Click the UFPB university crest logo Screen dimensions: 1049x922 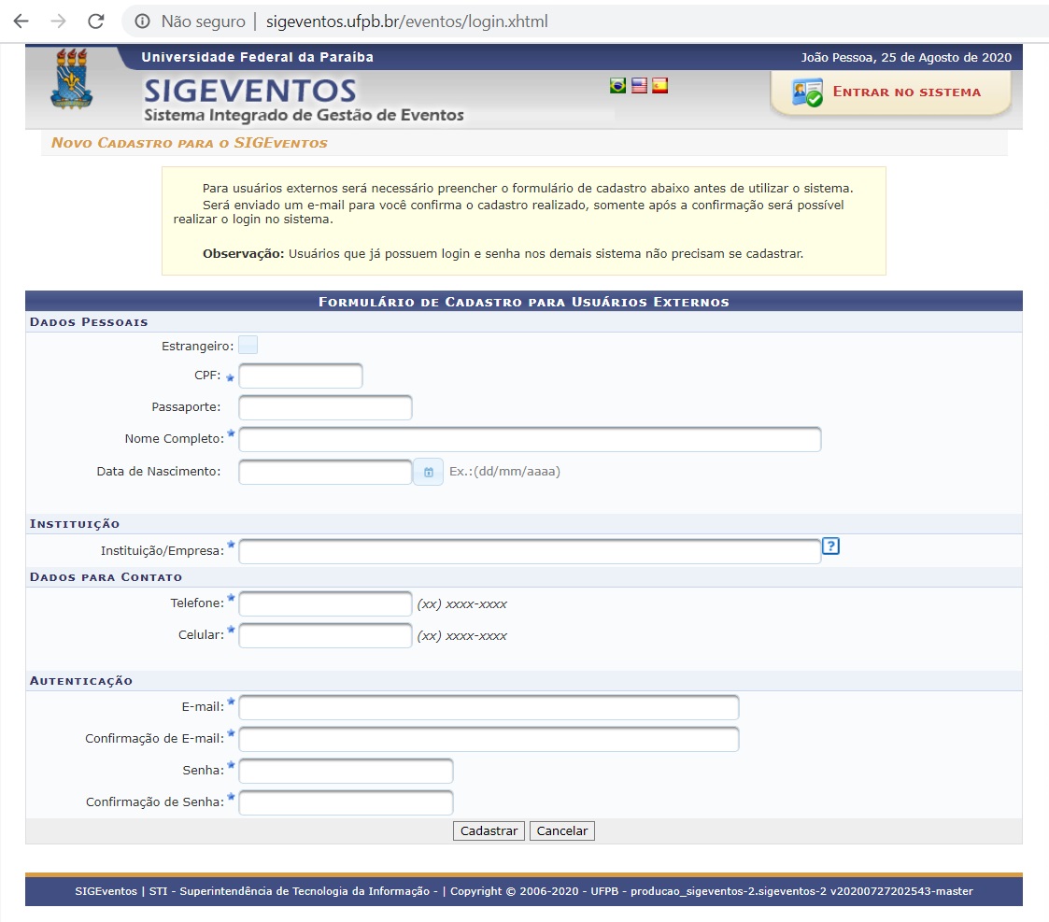(71, 81)
